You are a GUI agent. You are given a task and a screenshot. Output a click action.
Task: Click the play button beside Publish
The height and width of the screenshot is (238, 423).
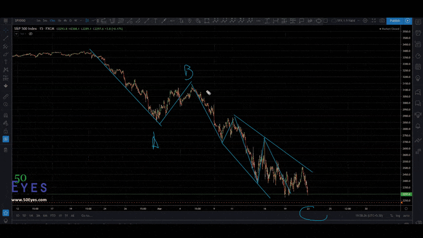pos(408,21)
